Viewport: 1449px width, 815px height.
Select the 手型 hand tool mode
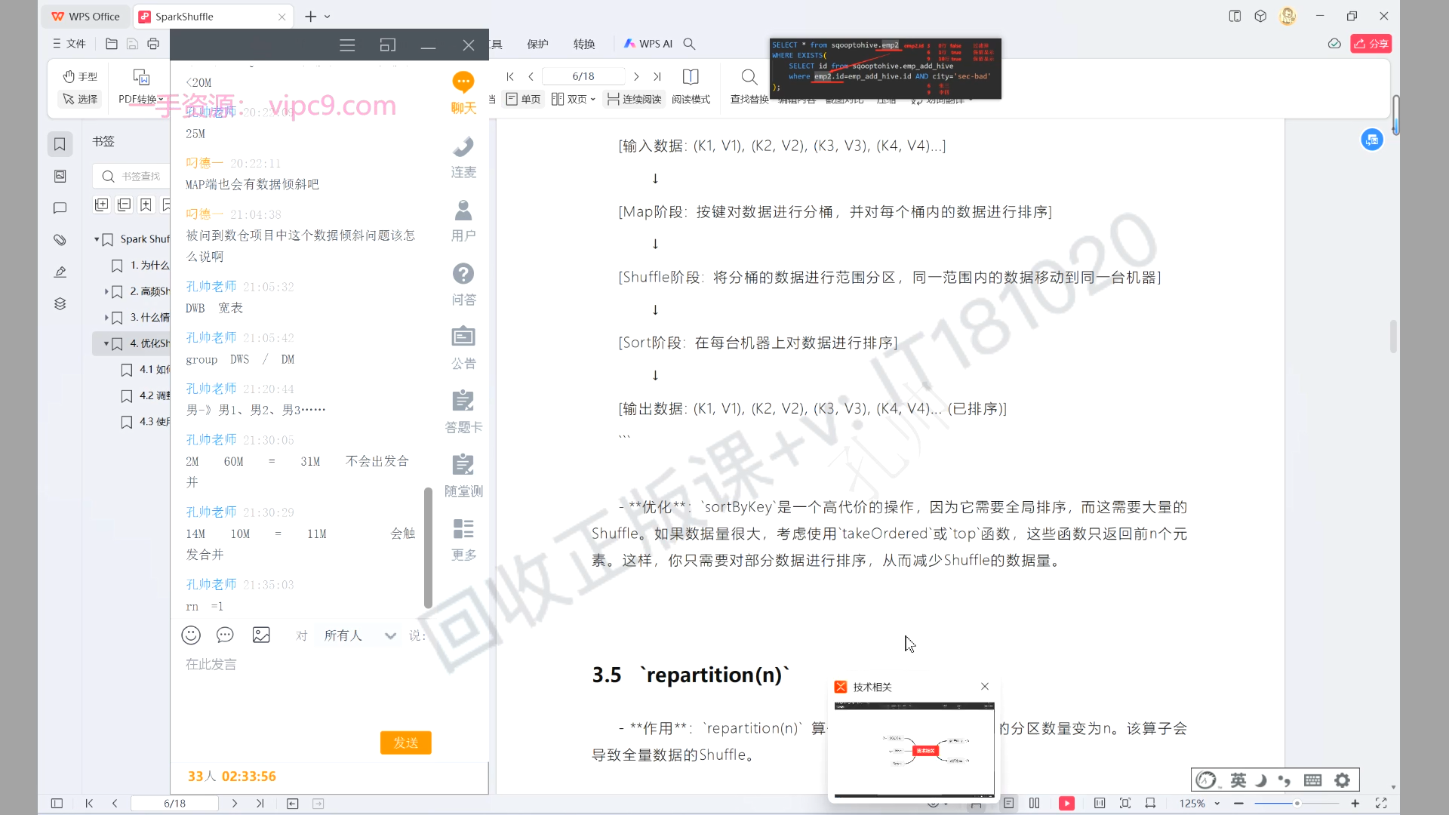(81, 76)
